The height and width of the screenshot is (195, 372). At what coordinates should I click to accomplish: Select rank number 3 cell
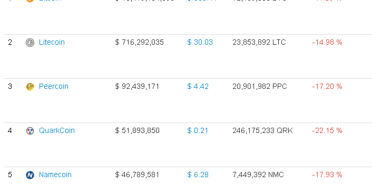click(10, 86)
